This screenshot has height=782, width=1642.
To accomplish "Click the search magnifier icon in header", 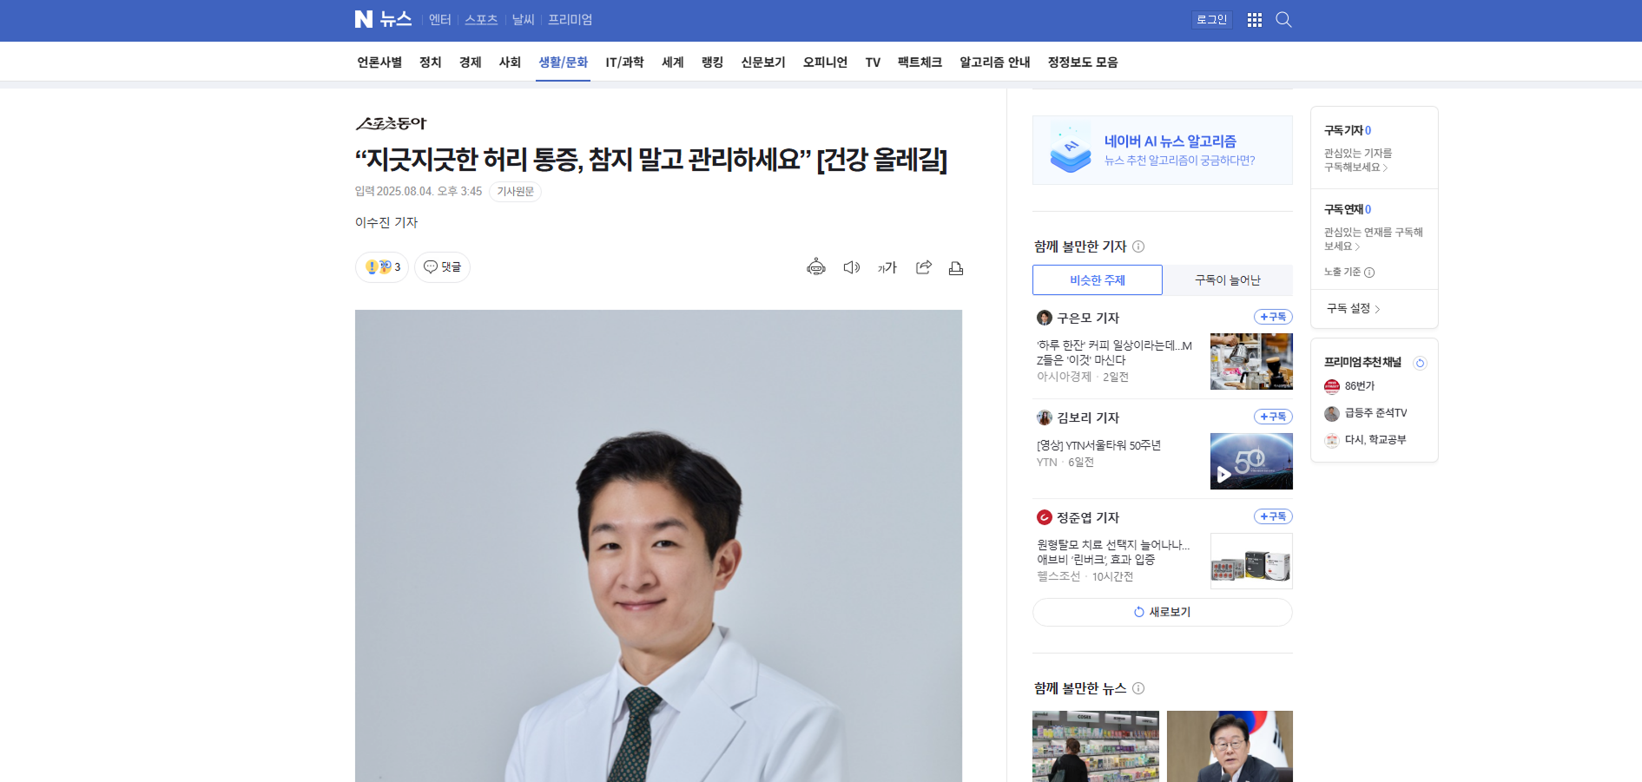I will 1283,20.
